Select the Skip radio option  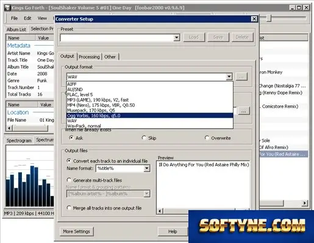[144, 138]
